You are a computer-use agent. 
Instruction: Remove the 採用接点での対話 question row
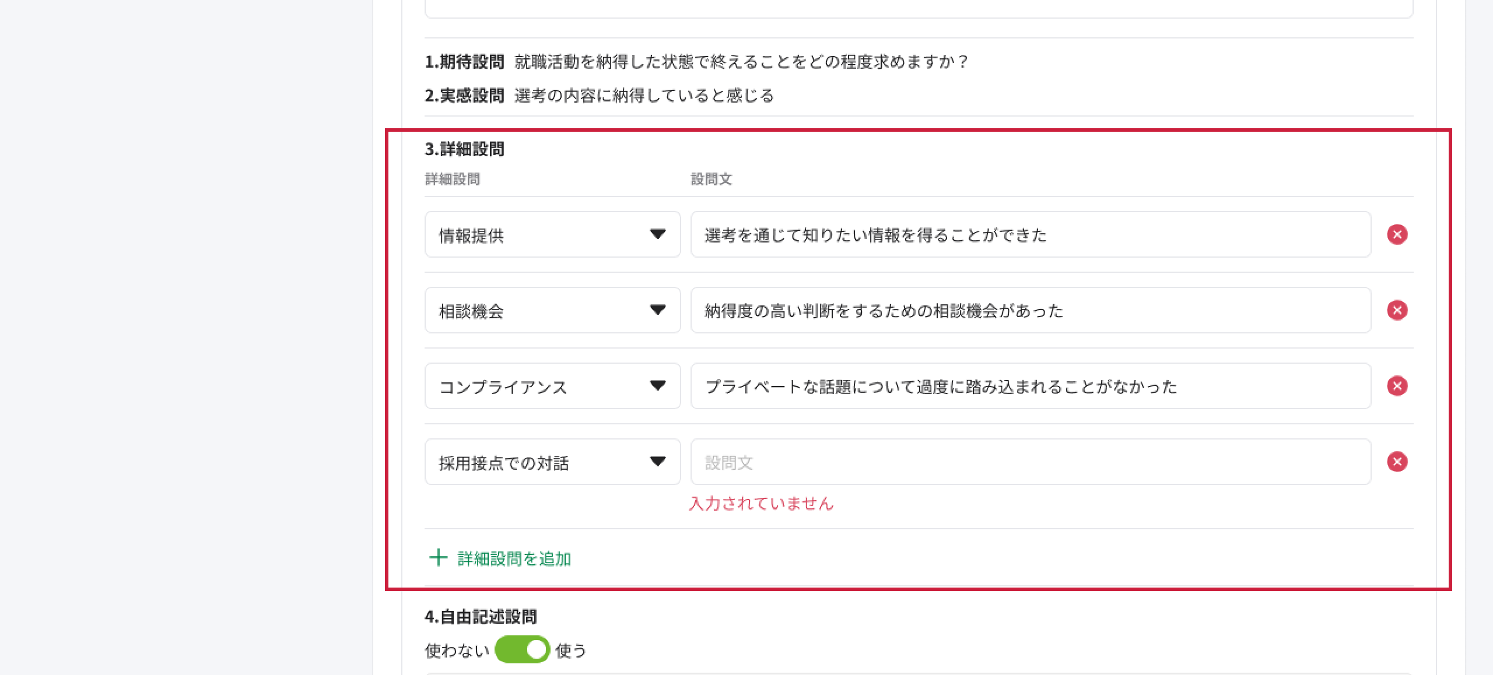point(1397,462)
